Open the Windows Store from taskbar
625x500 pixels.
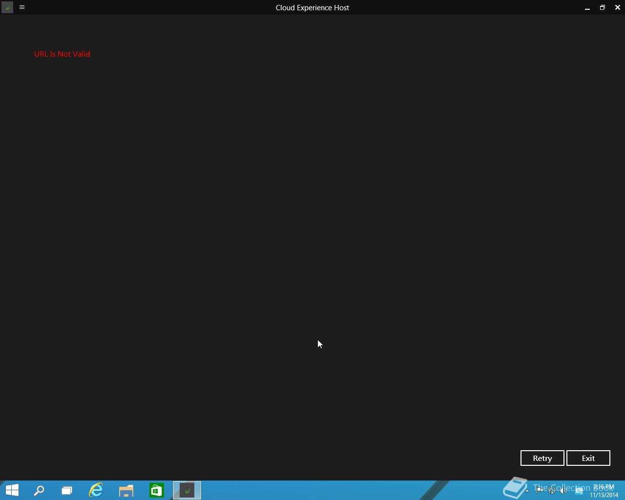(157, 490)
